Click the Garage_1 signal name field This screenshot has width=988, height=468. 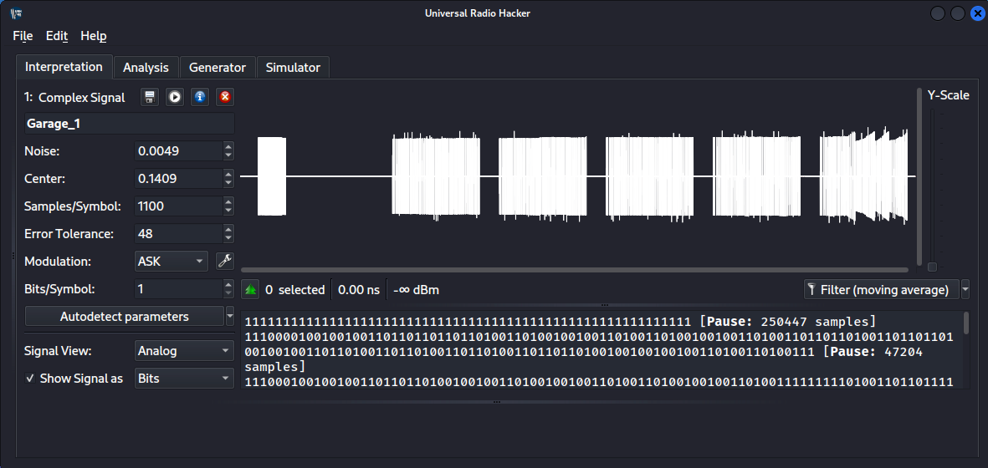129,124
